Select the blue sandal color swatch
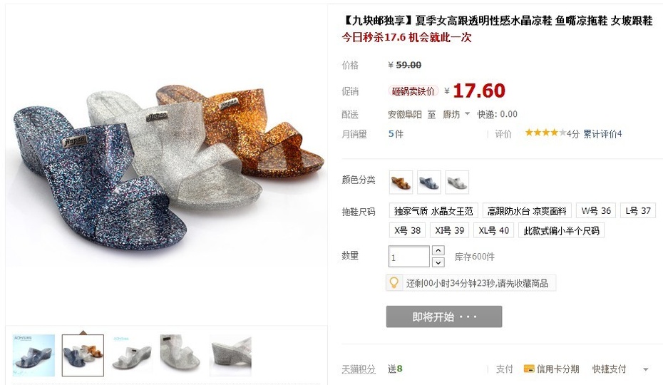This screenshot has width=663, height=385. [x=429, y=183]
